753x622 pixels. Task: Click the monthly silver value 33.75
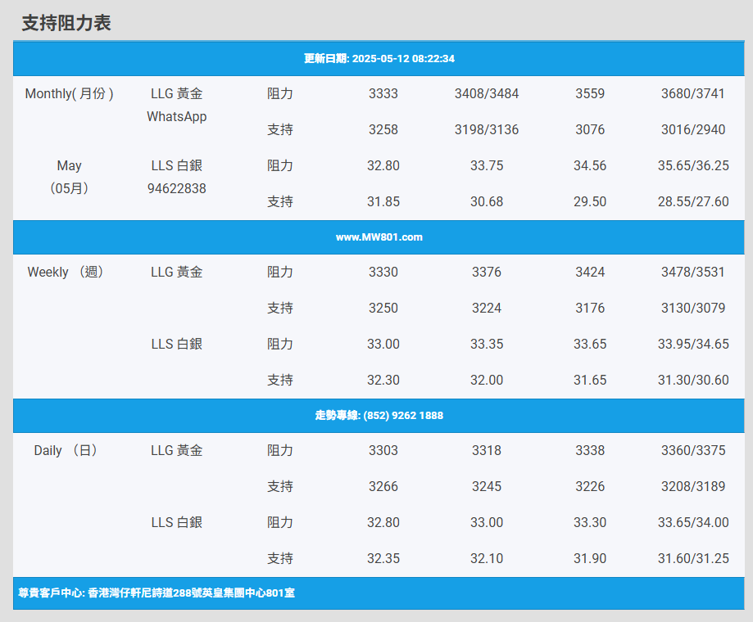tap(487, 165)
